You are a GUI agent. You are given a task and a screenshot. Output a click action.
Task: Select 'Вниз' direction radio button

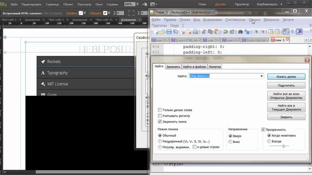coord(230,141)
